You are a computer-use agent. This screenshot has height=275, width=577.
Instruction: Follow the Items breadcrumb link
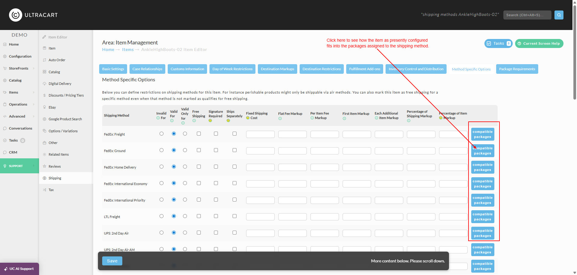click(128, 49)
